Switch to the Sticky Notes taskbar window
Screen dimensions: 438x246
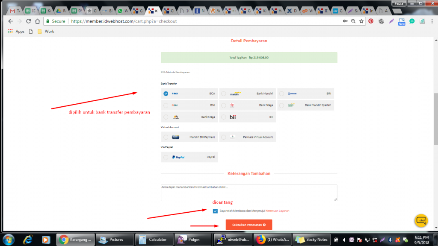pos(311,240)
